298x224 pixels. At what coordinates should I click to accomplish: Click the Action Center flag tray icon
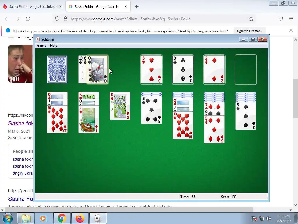(x=255, y=218)
